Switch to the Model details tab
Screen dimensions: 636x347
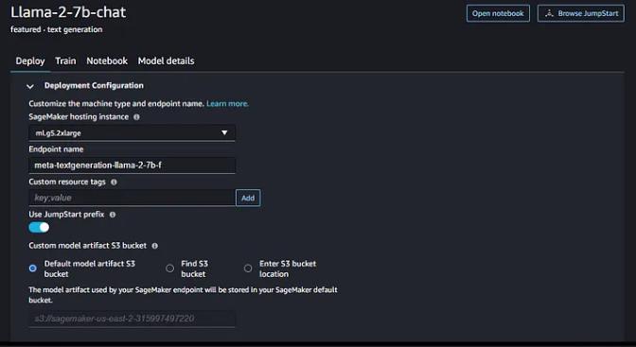(x=166, y=61)
